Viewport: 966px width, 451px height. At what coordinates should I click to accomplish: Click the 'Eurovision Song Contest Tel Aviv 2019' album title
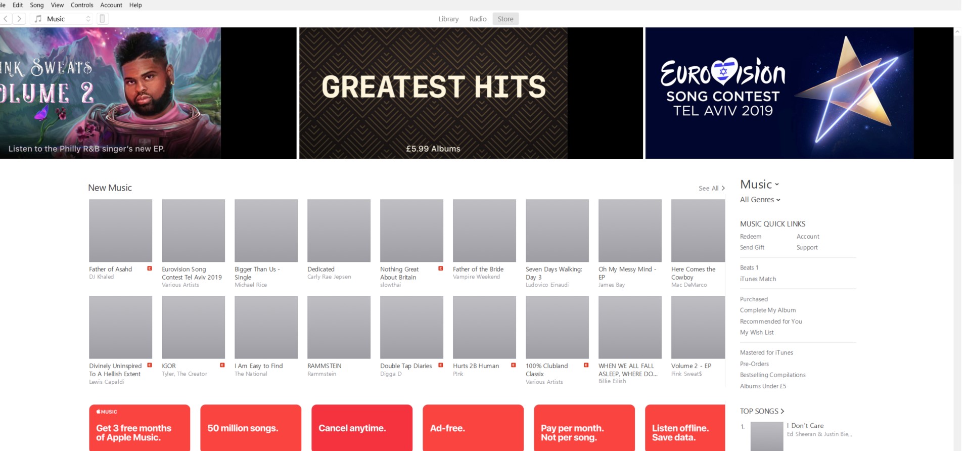point(192,274)
